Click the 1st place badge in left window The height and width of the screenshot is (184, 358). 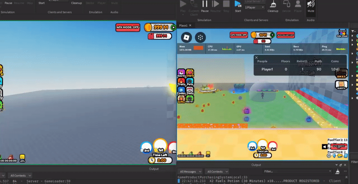point(160,146)
